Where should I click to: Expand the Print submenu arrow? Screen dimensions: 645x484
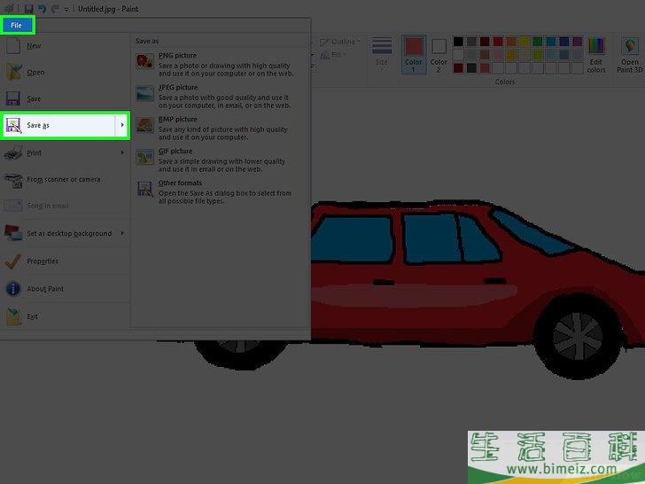122,152
